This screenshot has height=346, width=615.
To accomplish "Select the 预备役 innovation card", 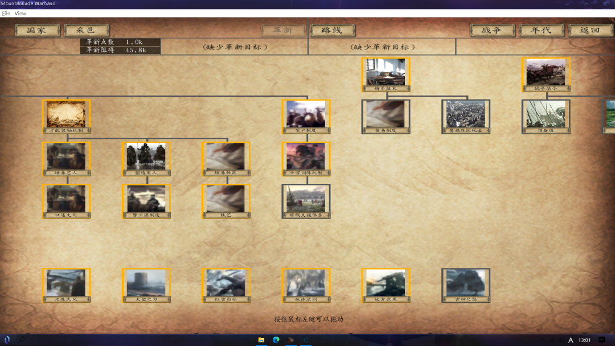I will [x=546, y=117].
